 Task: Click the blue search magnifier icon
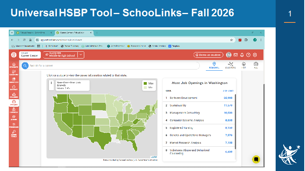click(25, 66)
